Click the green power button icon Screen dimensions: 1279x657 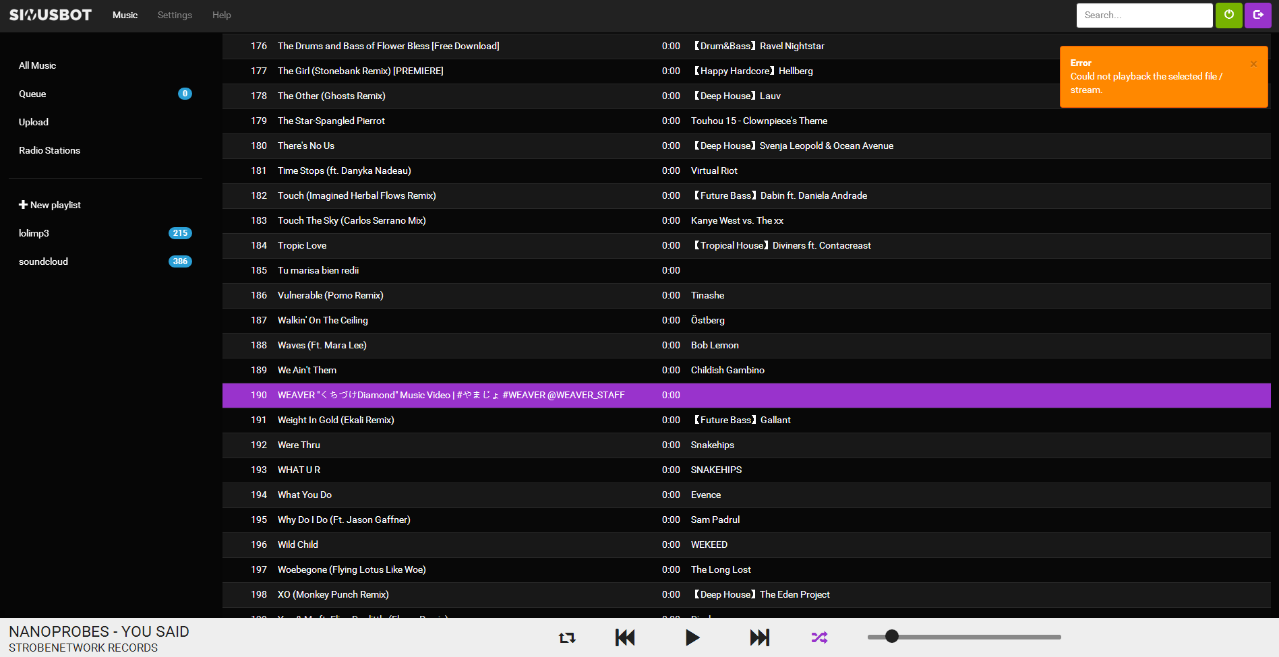pyautogui.click(x=1229, y=15)
